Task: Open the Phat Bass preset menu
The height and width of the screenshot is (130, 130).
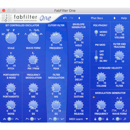Action: coord(97,18)
